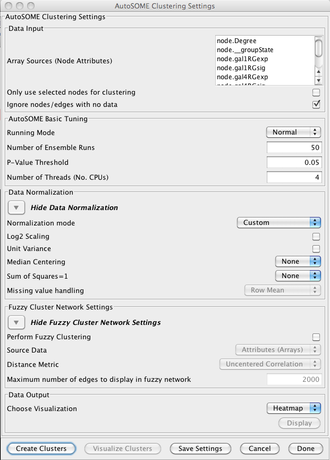Image resolution: width=330 pixels, height=460 pixels.
Task: Toggle the Unit Variance checkbox
Action: (316, 249)
